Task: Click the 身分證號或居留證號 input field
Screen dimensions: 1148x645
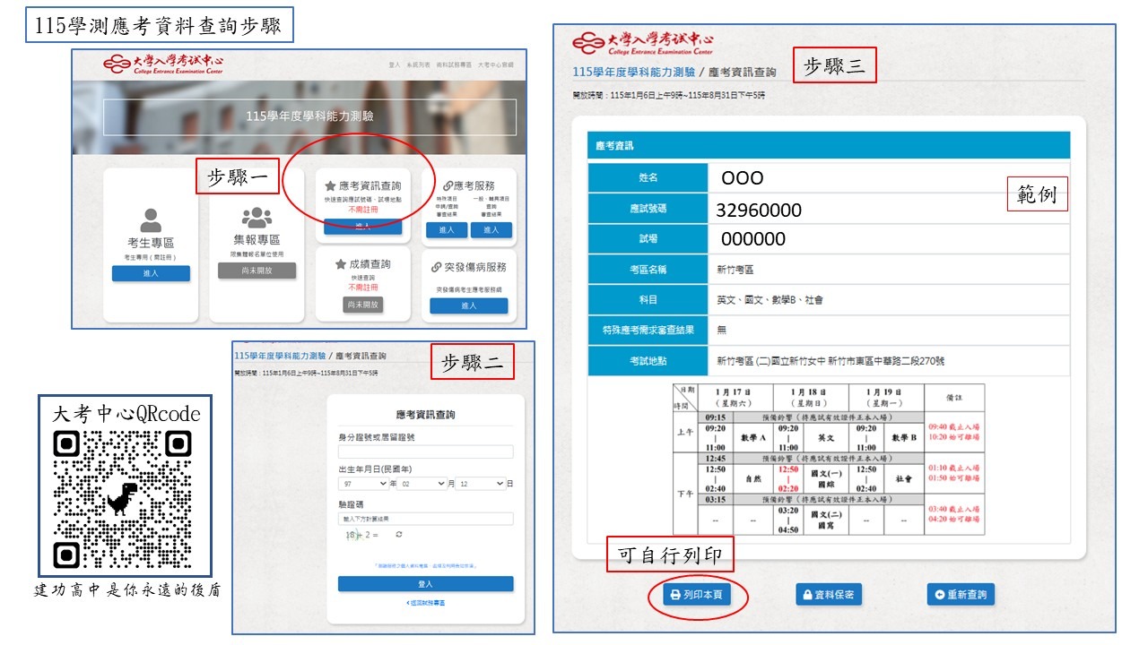Action: [x=425, y=451]
